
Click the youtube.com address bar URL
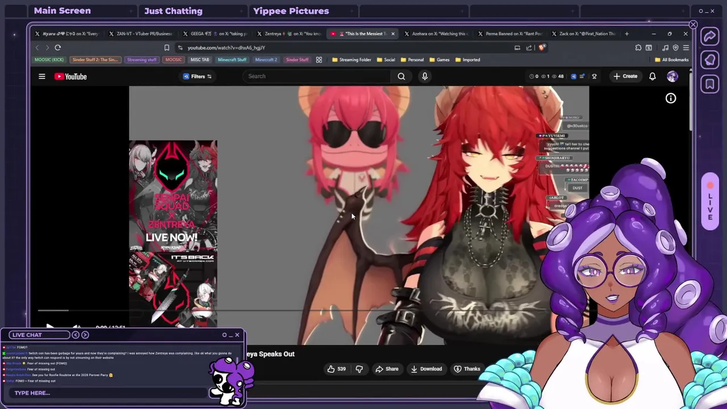click(226, 48)
